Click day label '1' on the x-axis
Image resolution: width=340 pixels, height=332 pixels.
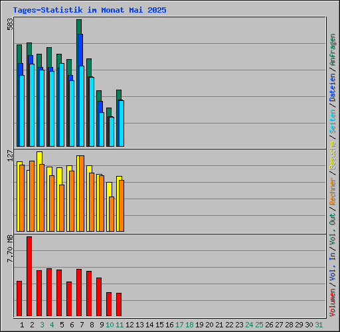tap(22, 325)
